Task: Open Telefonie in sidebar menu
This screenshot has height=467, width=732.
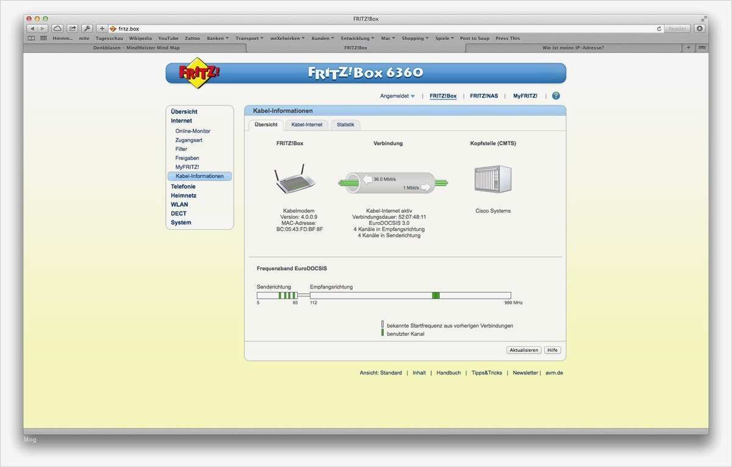Action: 183,187
